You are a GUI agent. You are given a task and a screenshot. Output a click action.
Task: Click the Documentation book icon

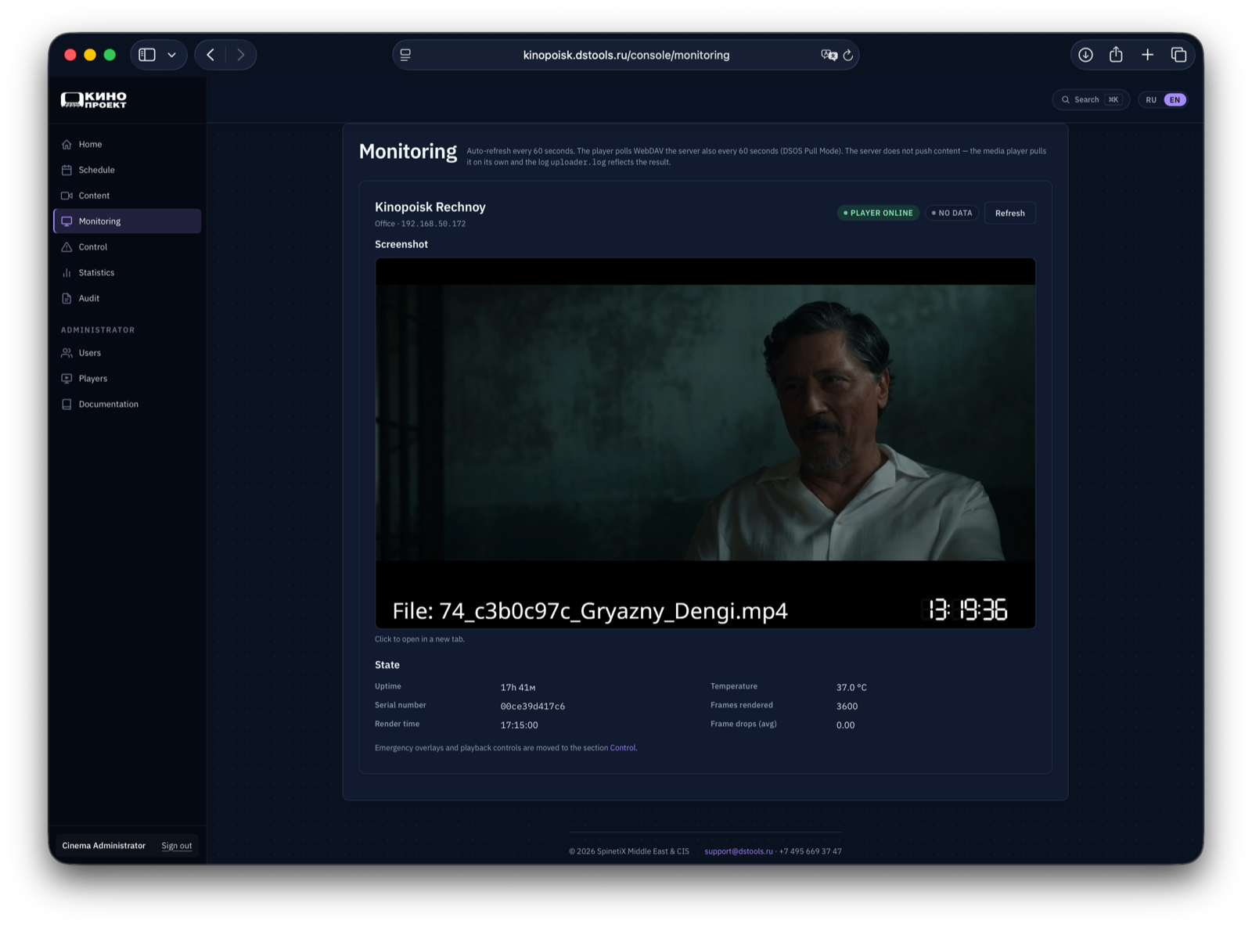67,405
